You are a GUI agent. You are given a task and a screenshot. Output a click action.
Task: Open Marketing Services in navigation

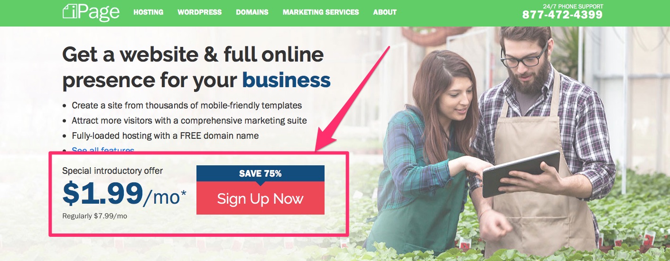(x=321, y=12)
